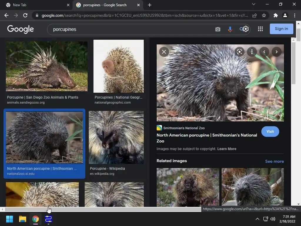
Task: Open the Porcupine Wikipedia image thumbnail
Action: click(116, 137)
